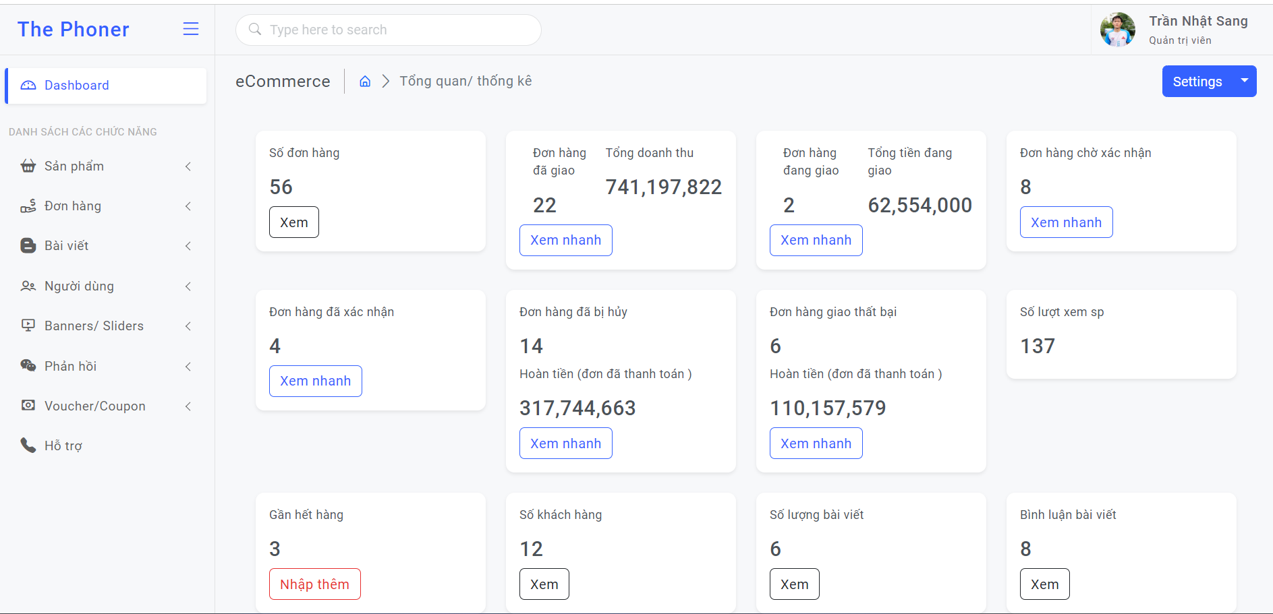Click Trần Nhật Sang profile avatar

1118,30
